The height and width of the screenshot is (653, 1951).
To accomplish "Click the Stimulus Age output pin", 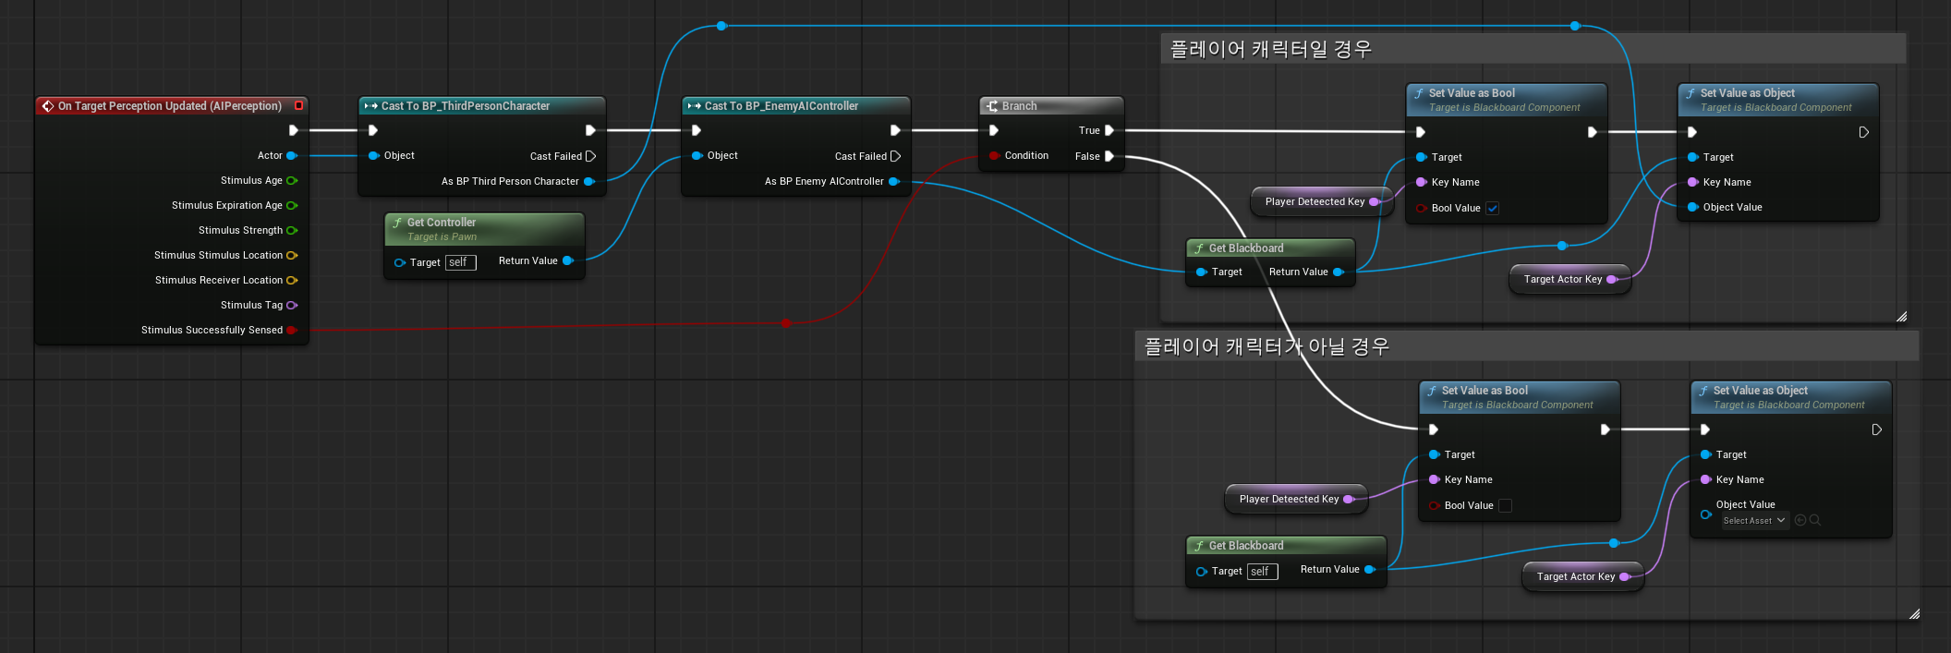I will click(x=292, y=181).
